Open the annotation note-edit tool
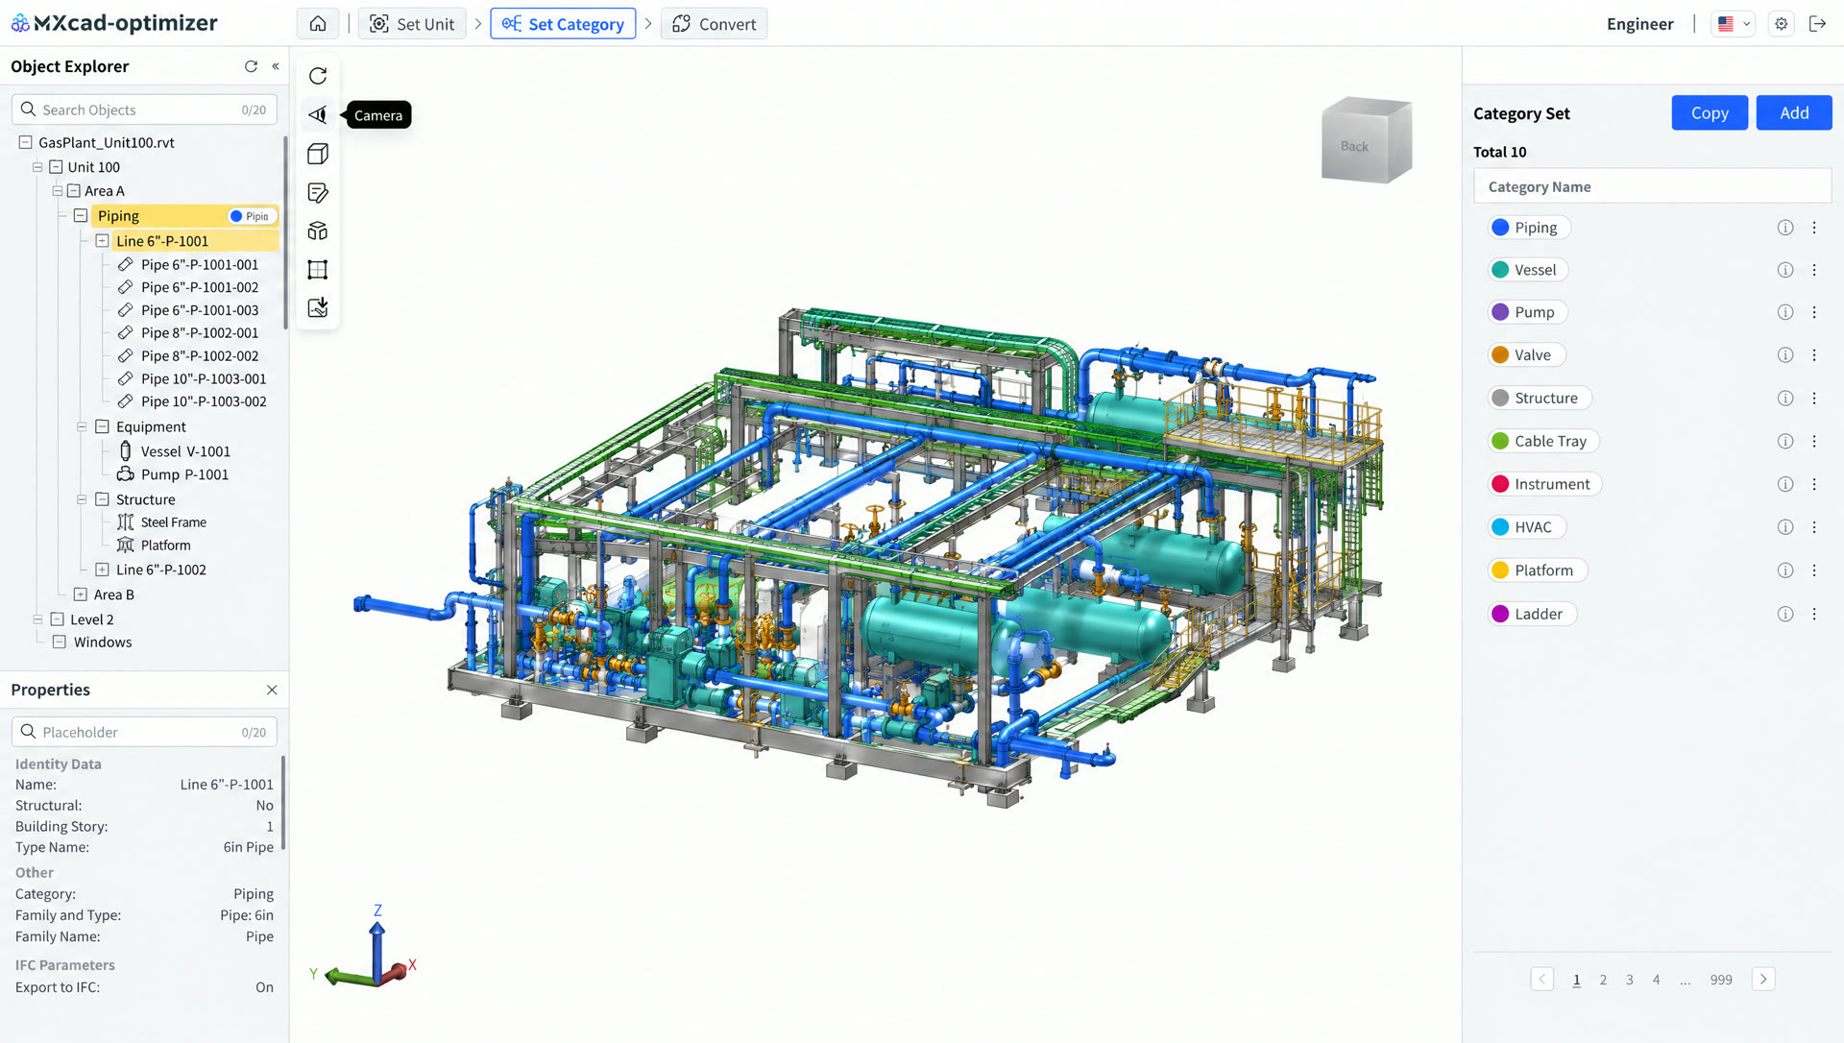 pos(318,193)
